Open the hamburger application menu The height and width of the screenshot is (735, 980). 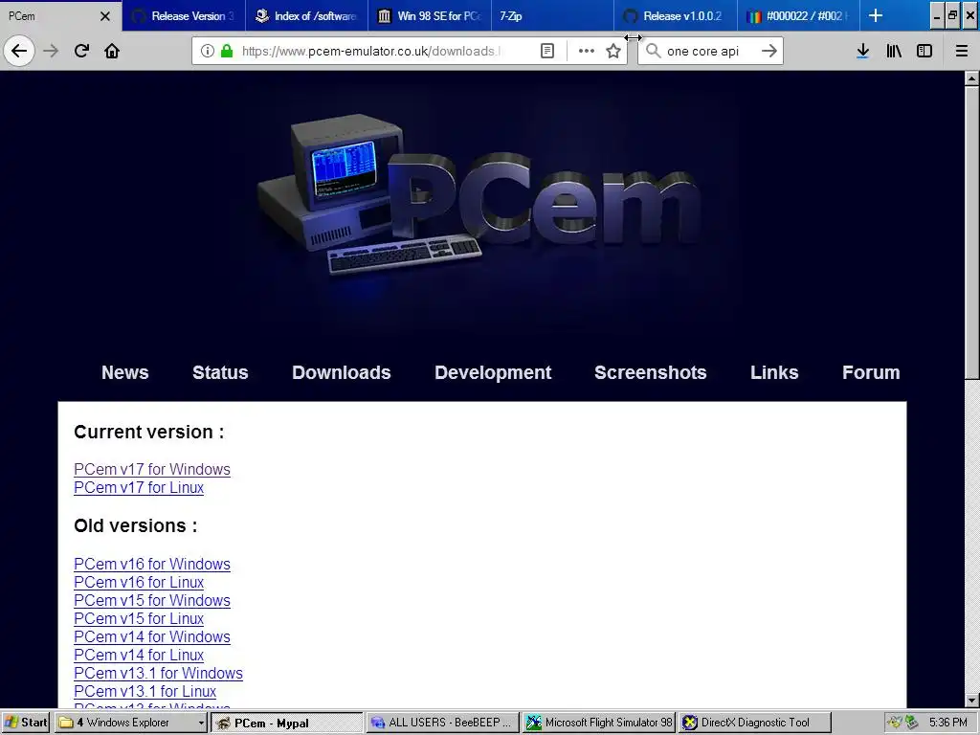[x=961, y=51]
